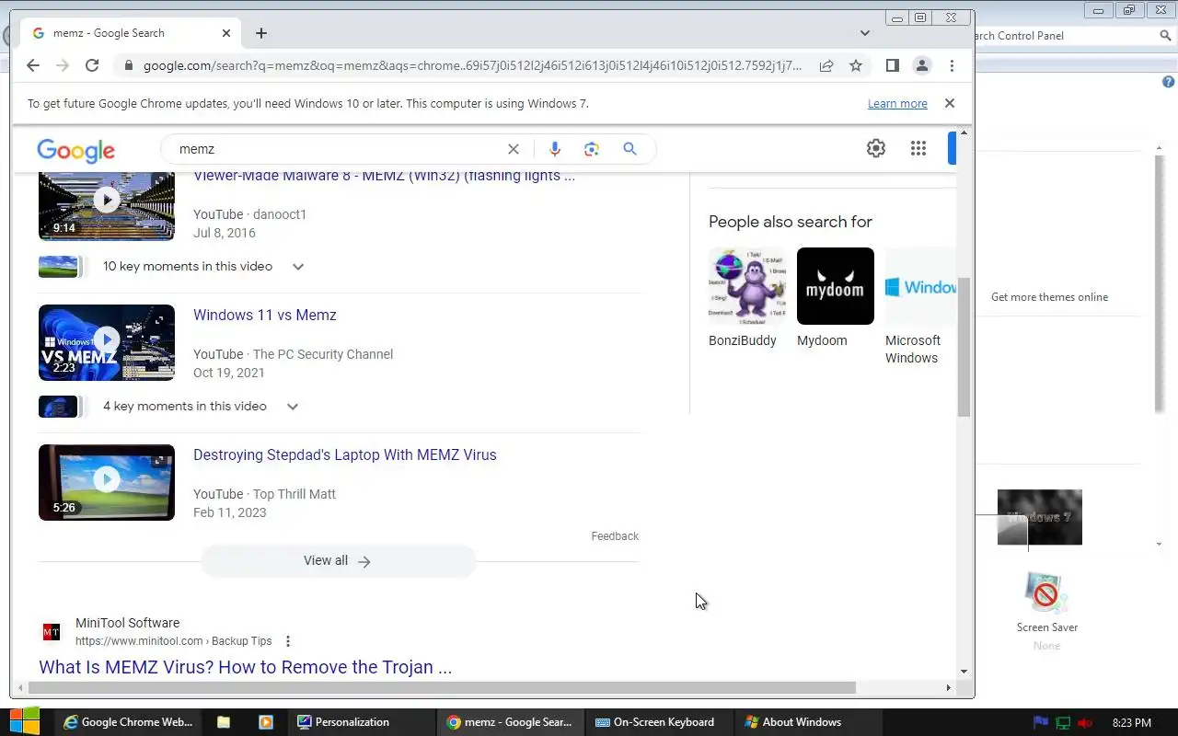Image resolution: width=1178 pixels, height=736 pixels.
Task: Click the View all videos button
Action: (338, 561)
